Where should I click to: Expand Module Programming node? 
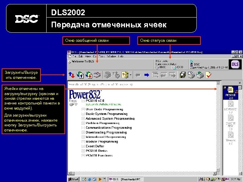coord(83,142)
